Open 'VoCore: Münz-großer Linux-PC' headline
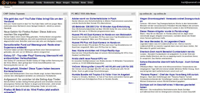 102,67
